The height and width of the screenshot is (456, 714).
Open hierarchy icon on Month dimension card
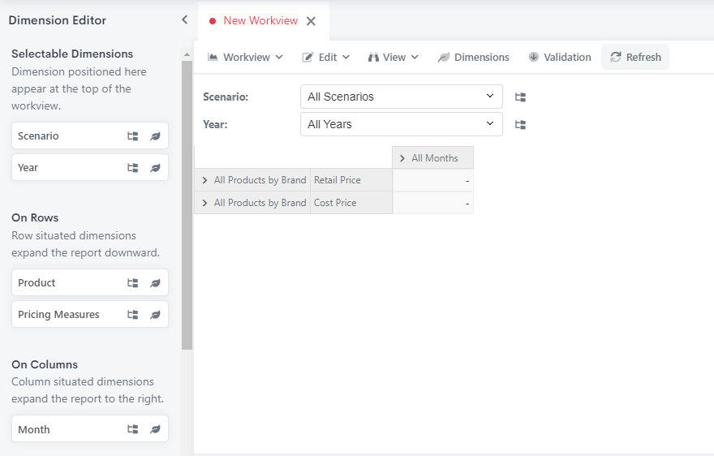(x=132, y=429)
